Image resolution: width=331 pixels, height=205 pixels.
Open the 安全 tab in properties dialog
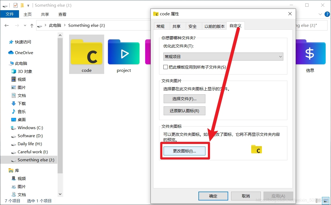[x=193, y=26]
